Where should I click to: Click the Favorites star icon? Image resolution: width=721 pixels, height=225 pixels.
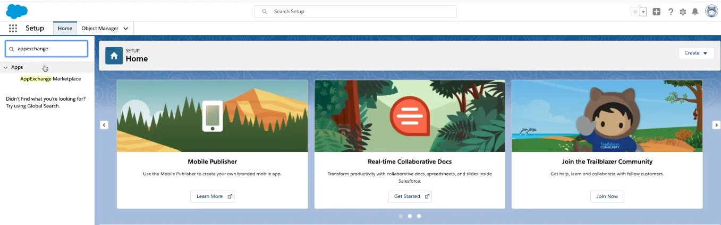pos(635,12)
